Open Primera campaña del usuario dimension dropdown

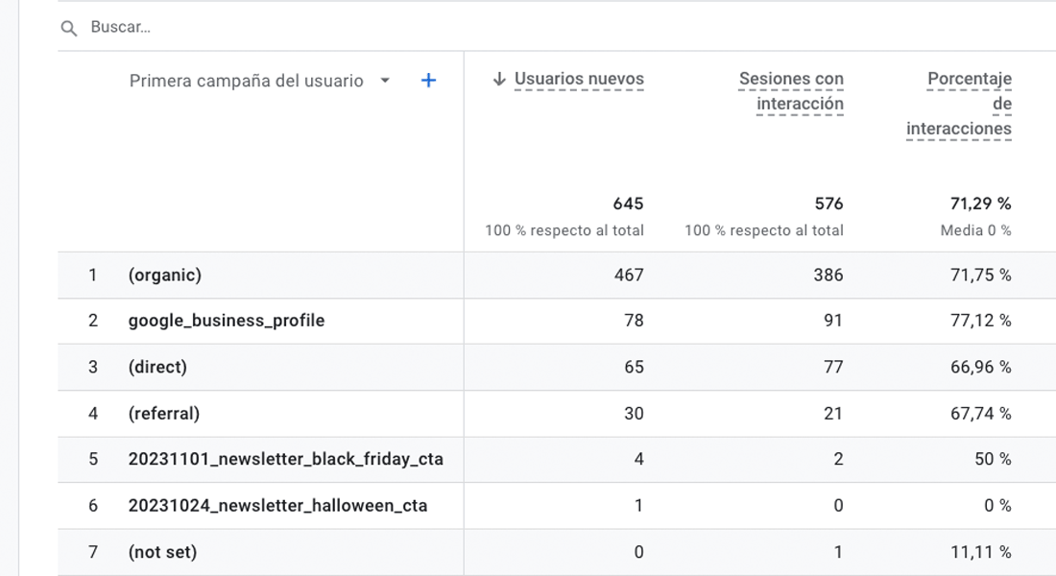tap(385, 81)
